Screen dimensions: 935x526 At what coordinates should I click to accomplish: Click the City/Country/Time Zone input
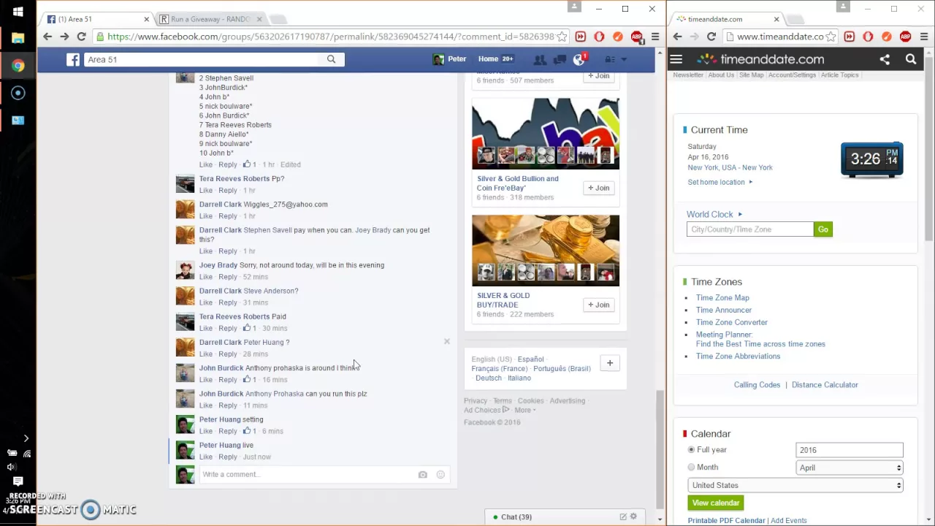point(749,229)
